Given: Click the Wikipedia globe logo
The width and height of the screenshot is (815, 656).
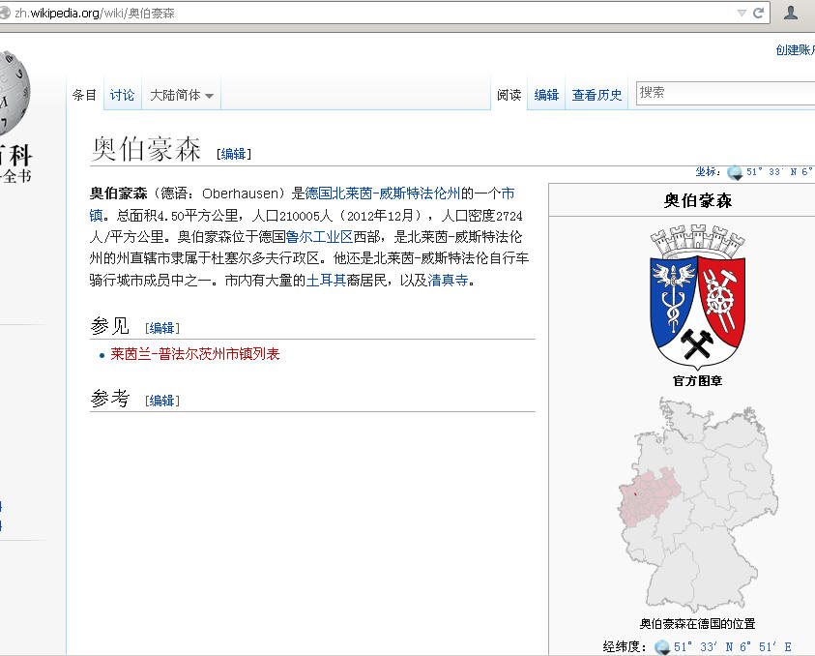Looking at the screenshot, I should [x=15, y=94].
